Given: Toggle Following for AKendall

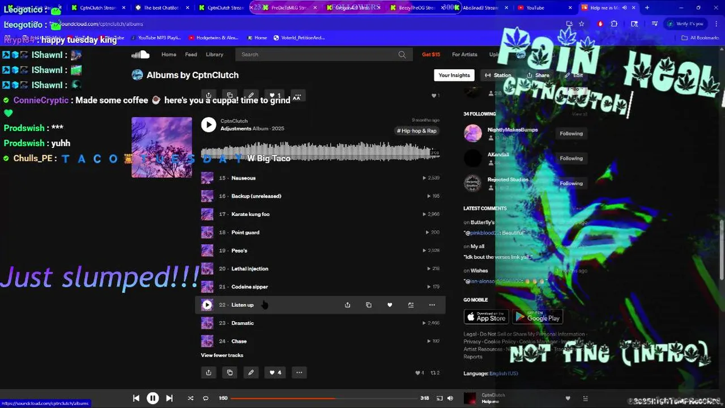Looking at the screenshot, I should (x=571, y=158).
